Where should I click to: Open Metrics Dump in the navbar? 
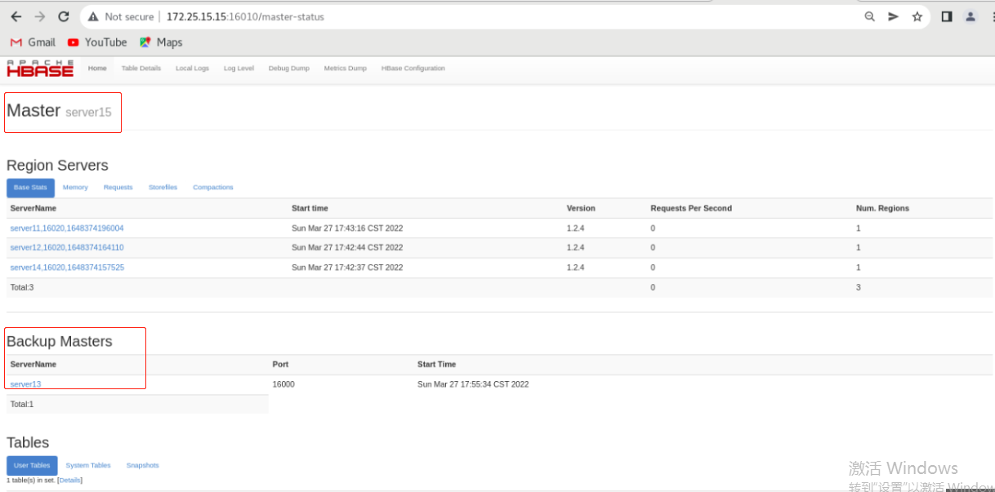[x=345, y=69]
